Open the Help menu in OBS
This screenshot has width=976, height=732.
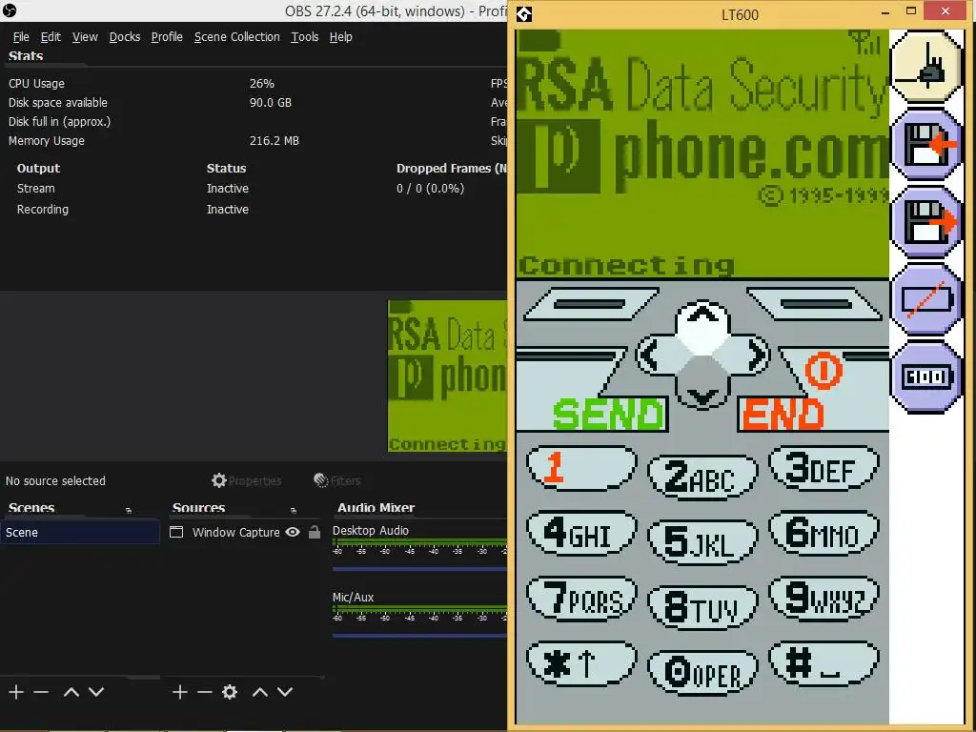(x=340, y=37)
